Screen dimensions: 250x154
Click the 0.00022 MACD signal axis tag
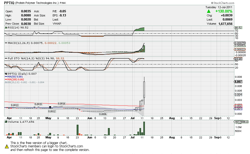click(239, 50)
